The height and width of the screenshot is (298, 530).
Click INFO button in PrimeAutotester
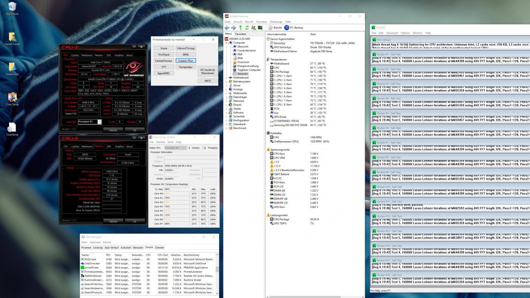click(207, 81)
